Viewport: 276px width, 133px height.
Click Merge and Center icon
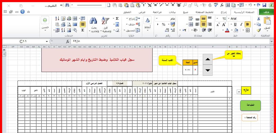click(191, 24)
